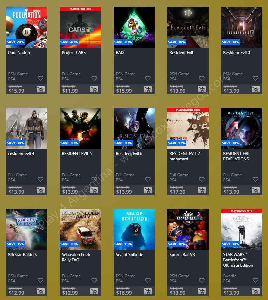Add RAD to the cart
Screen dimensions: 268x300
(x=148, y=89)
